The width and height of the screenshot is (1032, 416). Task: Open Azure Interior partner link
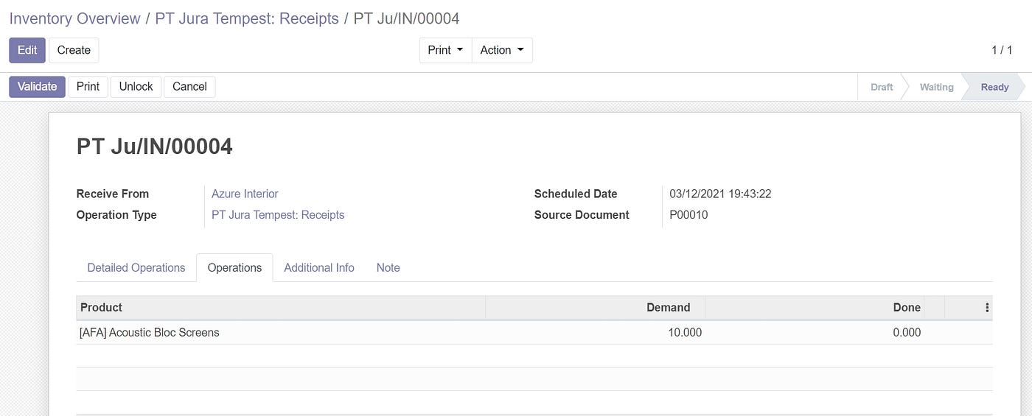245,194
